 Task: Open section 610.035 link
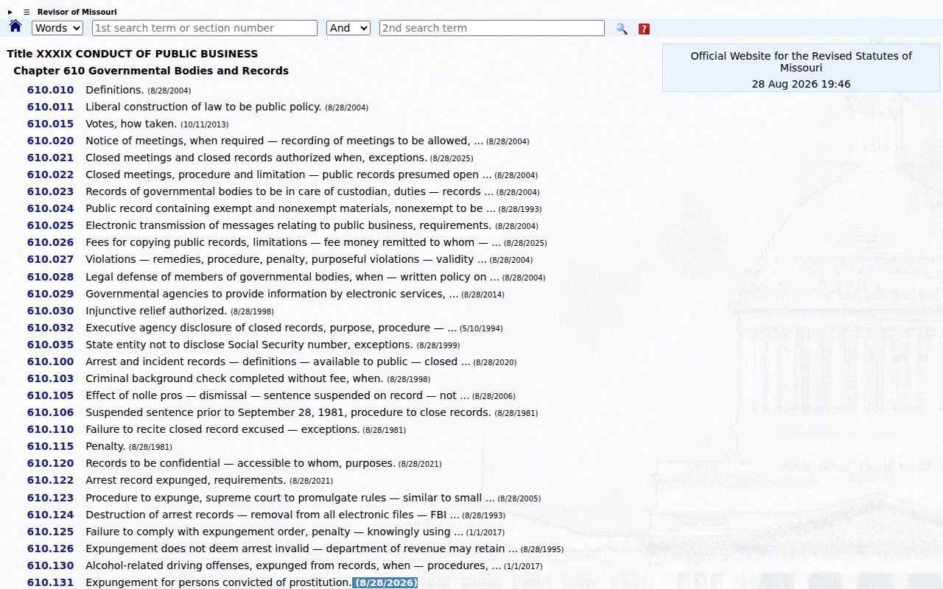[x=51, y=345]
